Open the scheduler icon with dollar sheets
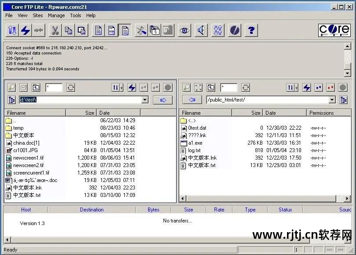Screen dimensions: 356x255 pos(155,30)
